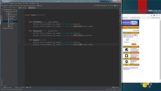161x91 pixels.
Task: Click 'Register here' link in browser
Action: (134, 60)
